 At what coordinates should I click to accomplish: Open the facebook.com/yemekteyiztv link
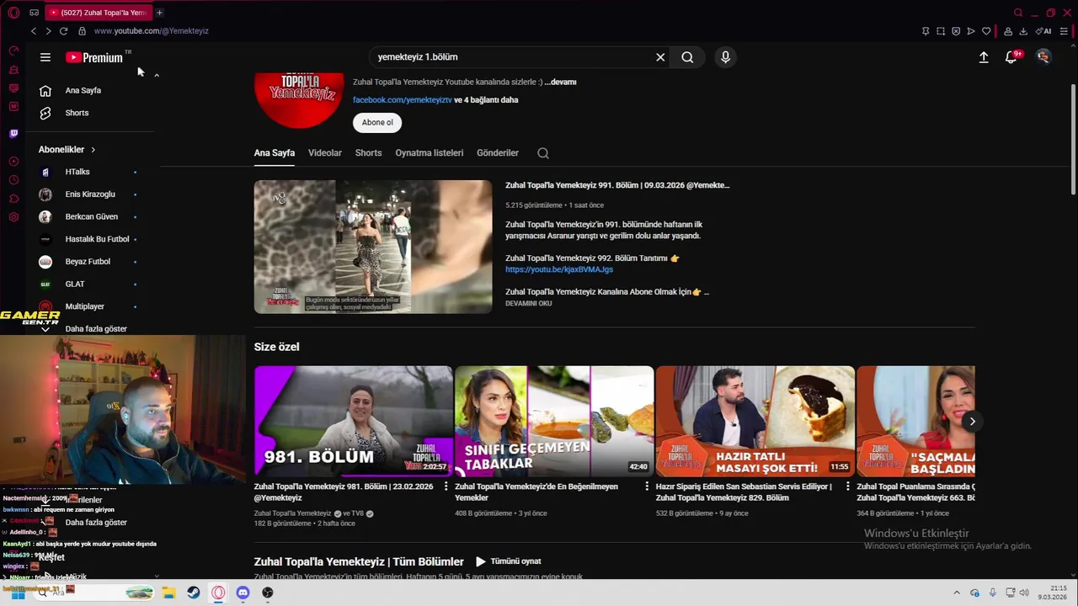[403, 100]
